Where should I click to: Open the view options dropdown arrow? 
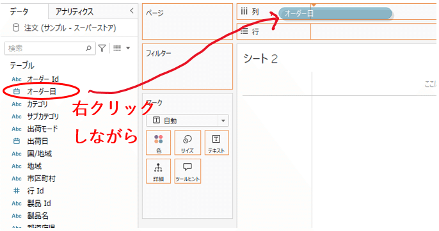click(128, 48)
